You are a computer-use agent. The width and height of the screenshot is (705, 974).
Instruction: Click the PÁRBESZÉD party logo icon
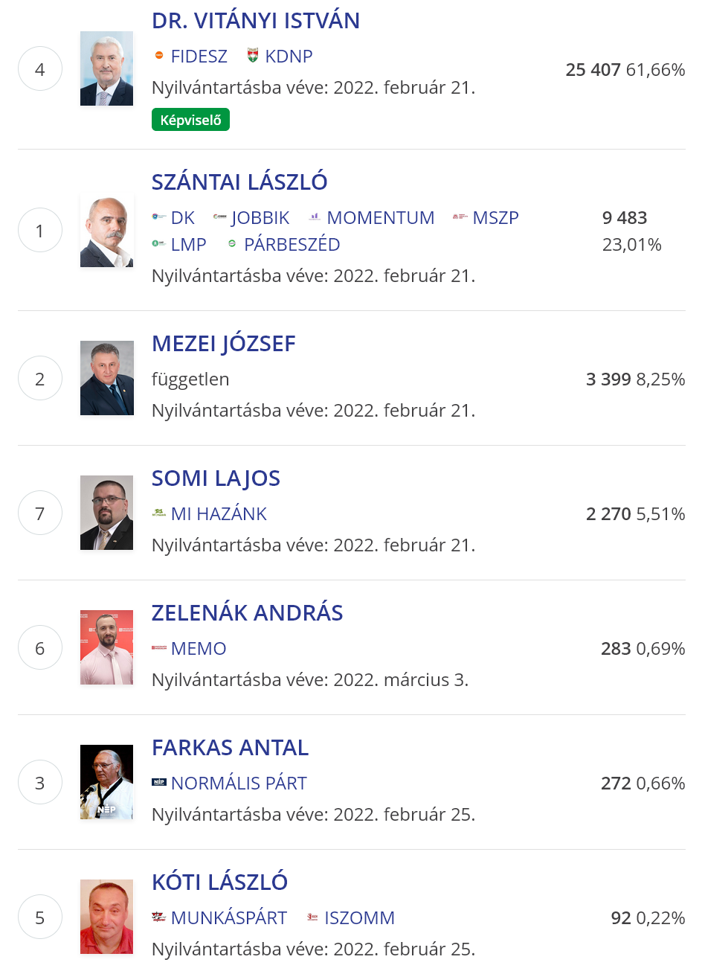[232, 244]
